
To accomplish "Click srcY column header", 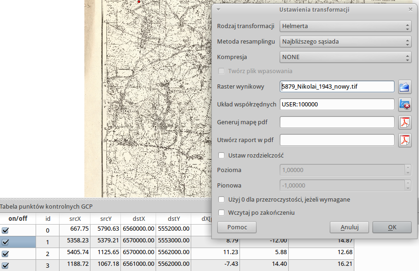I will click(105, 218).
